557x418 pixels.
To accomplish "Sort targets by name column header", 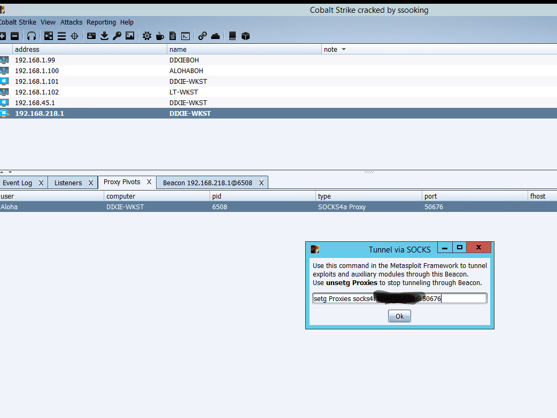I will point(244,49).
